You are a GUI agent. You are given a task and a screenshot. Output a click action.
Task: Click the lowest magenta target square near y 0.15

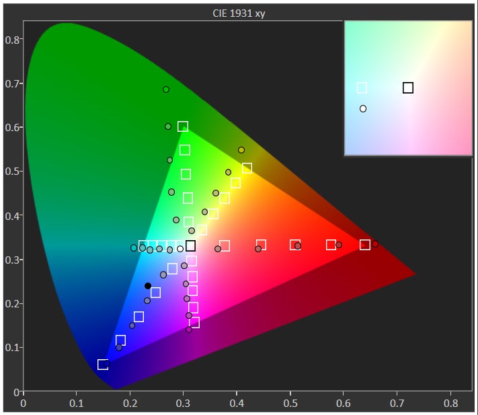[x=194, y=322]
